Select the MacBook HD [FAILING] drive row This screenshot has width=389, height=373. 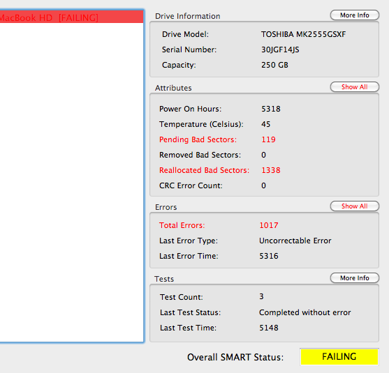pos(71,17)
